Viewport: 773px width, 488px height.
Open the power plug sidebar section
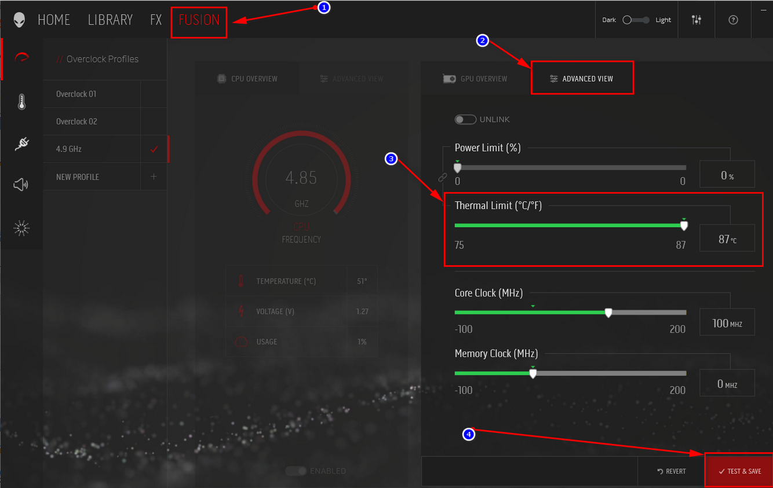point(22,143)
